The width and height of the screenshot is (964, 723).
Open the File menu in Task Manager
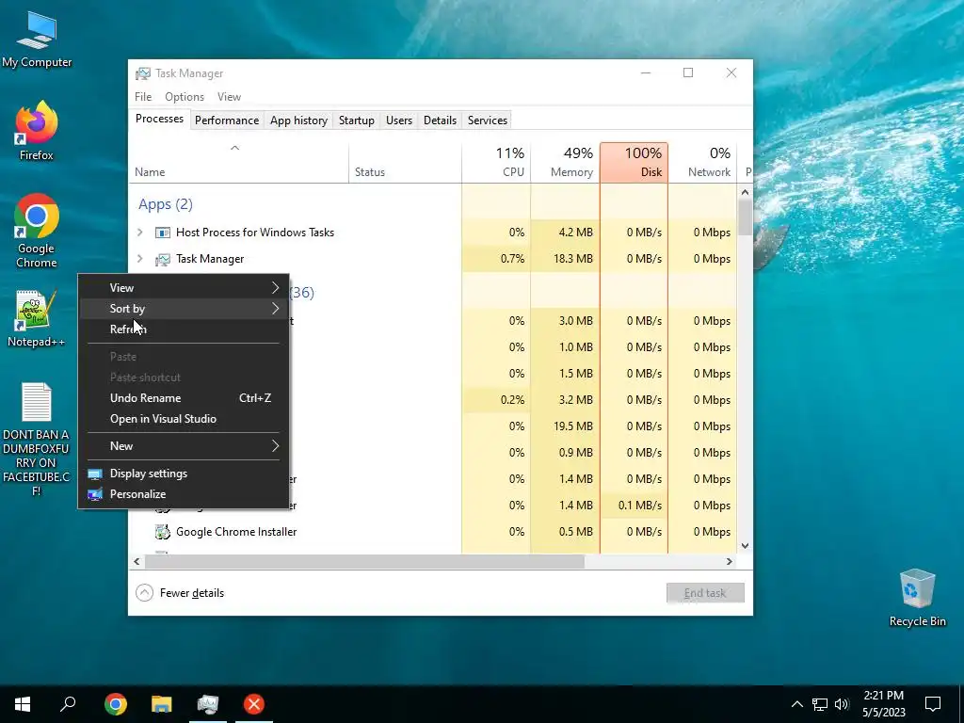(x=143, y=97)
